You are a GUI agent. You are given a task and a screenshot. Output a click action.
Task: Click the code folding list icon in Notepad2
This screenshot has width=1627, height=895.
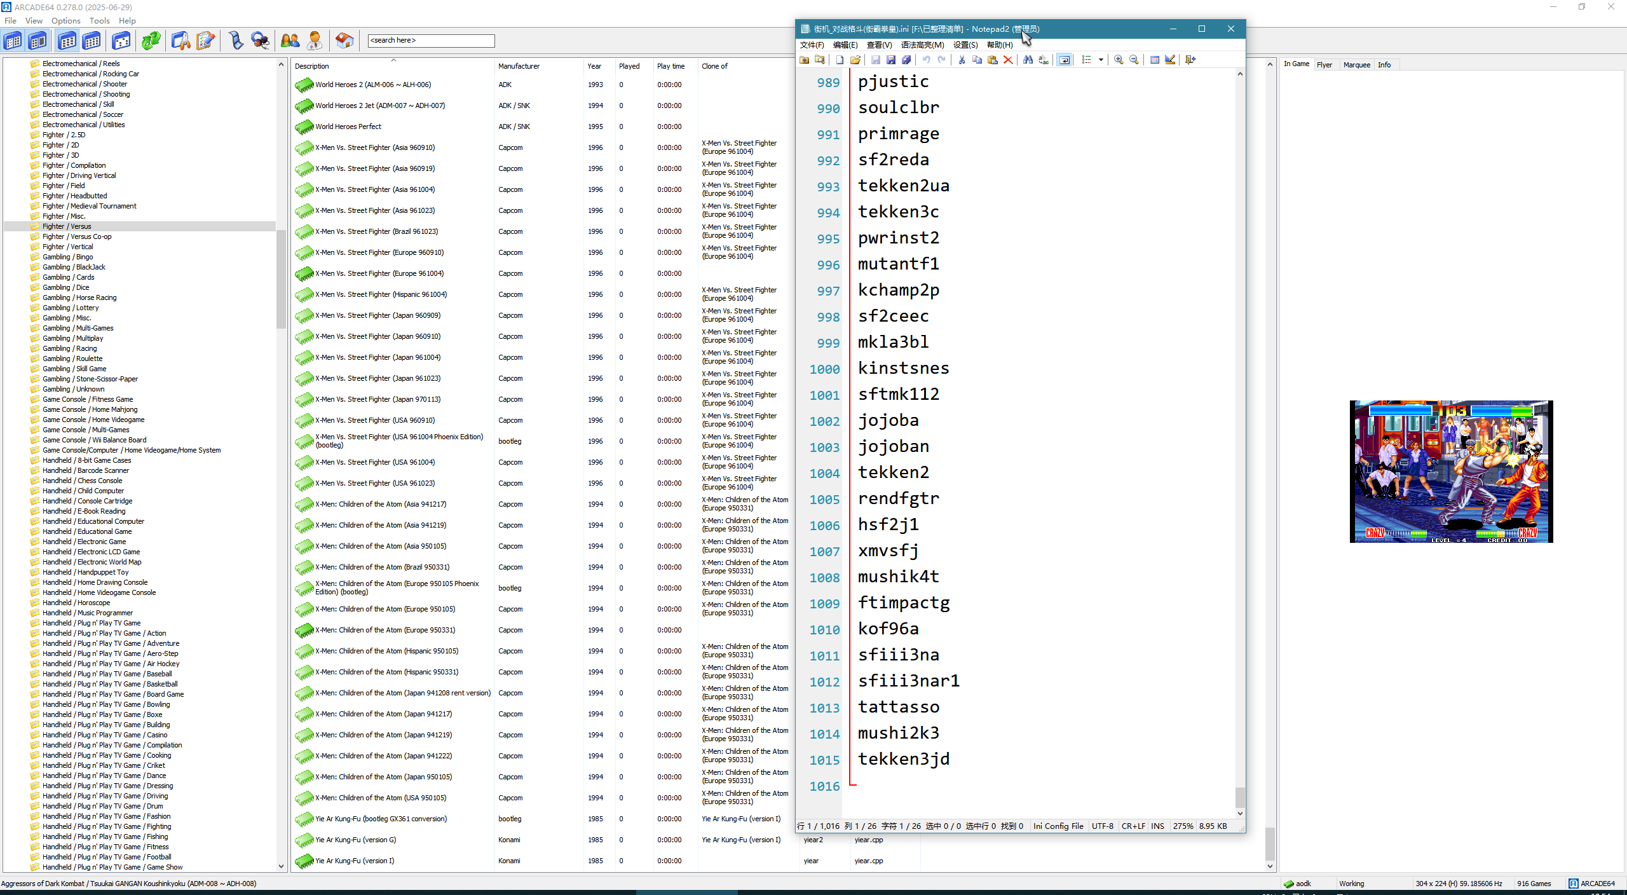click(1087, 60)
